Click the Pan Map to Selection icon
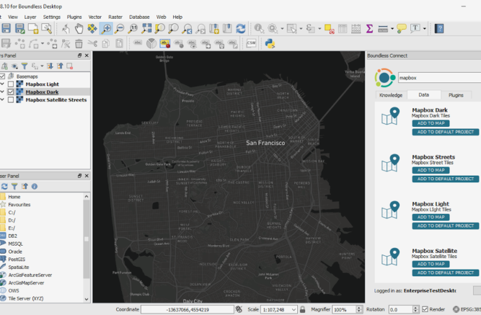The height and width of the screenshot is (315, 481). tap(92, 29)
